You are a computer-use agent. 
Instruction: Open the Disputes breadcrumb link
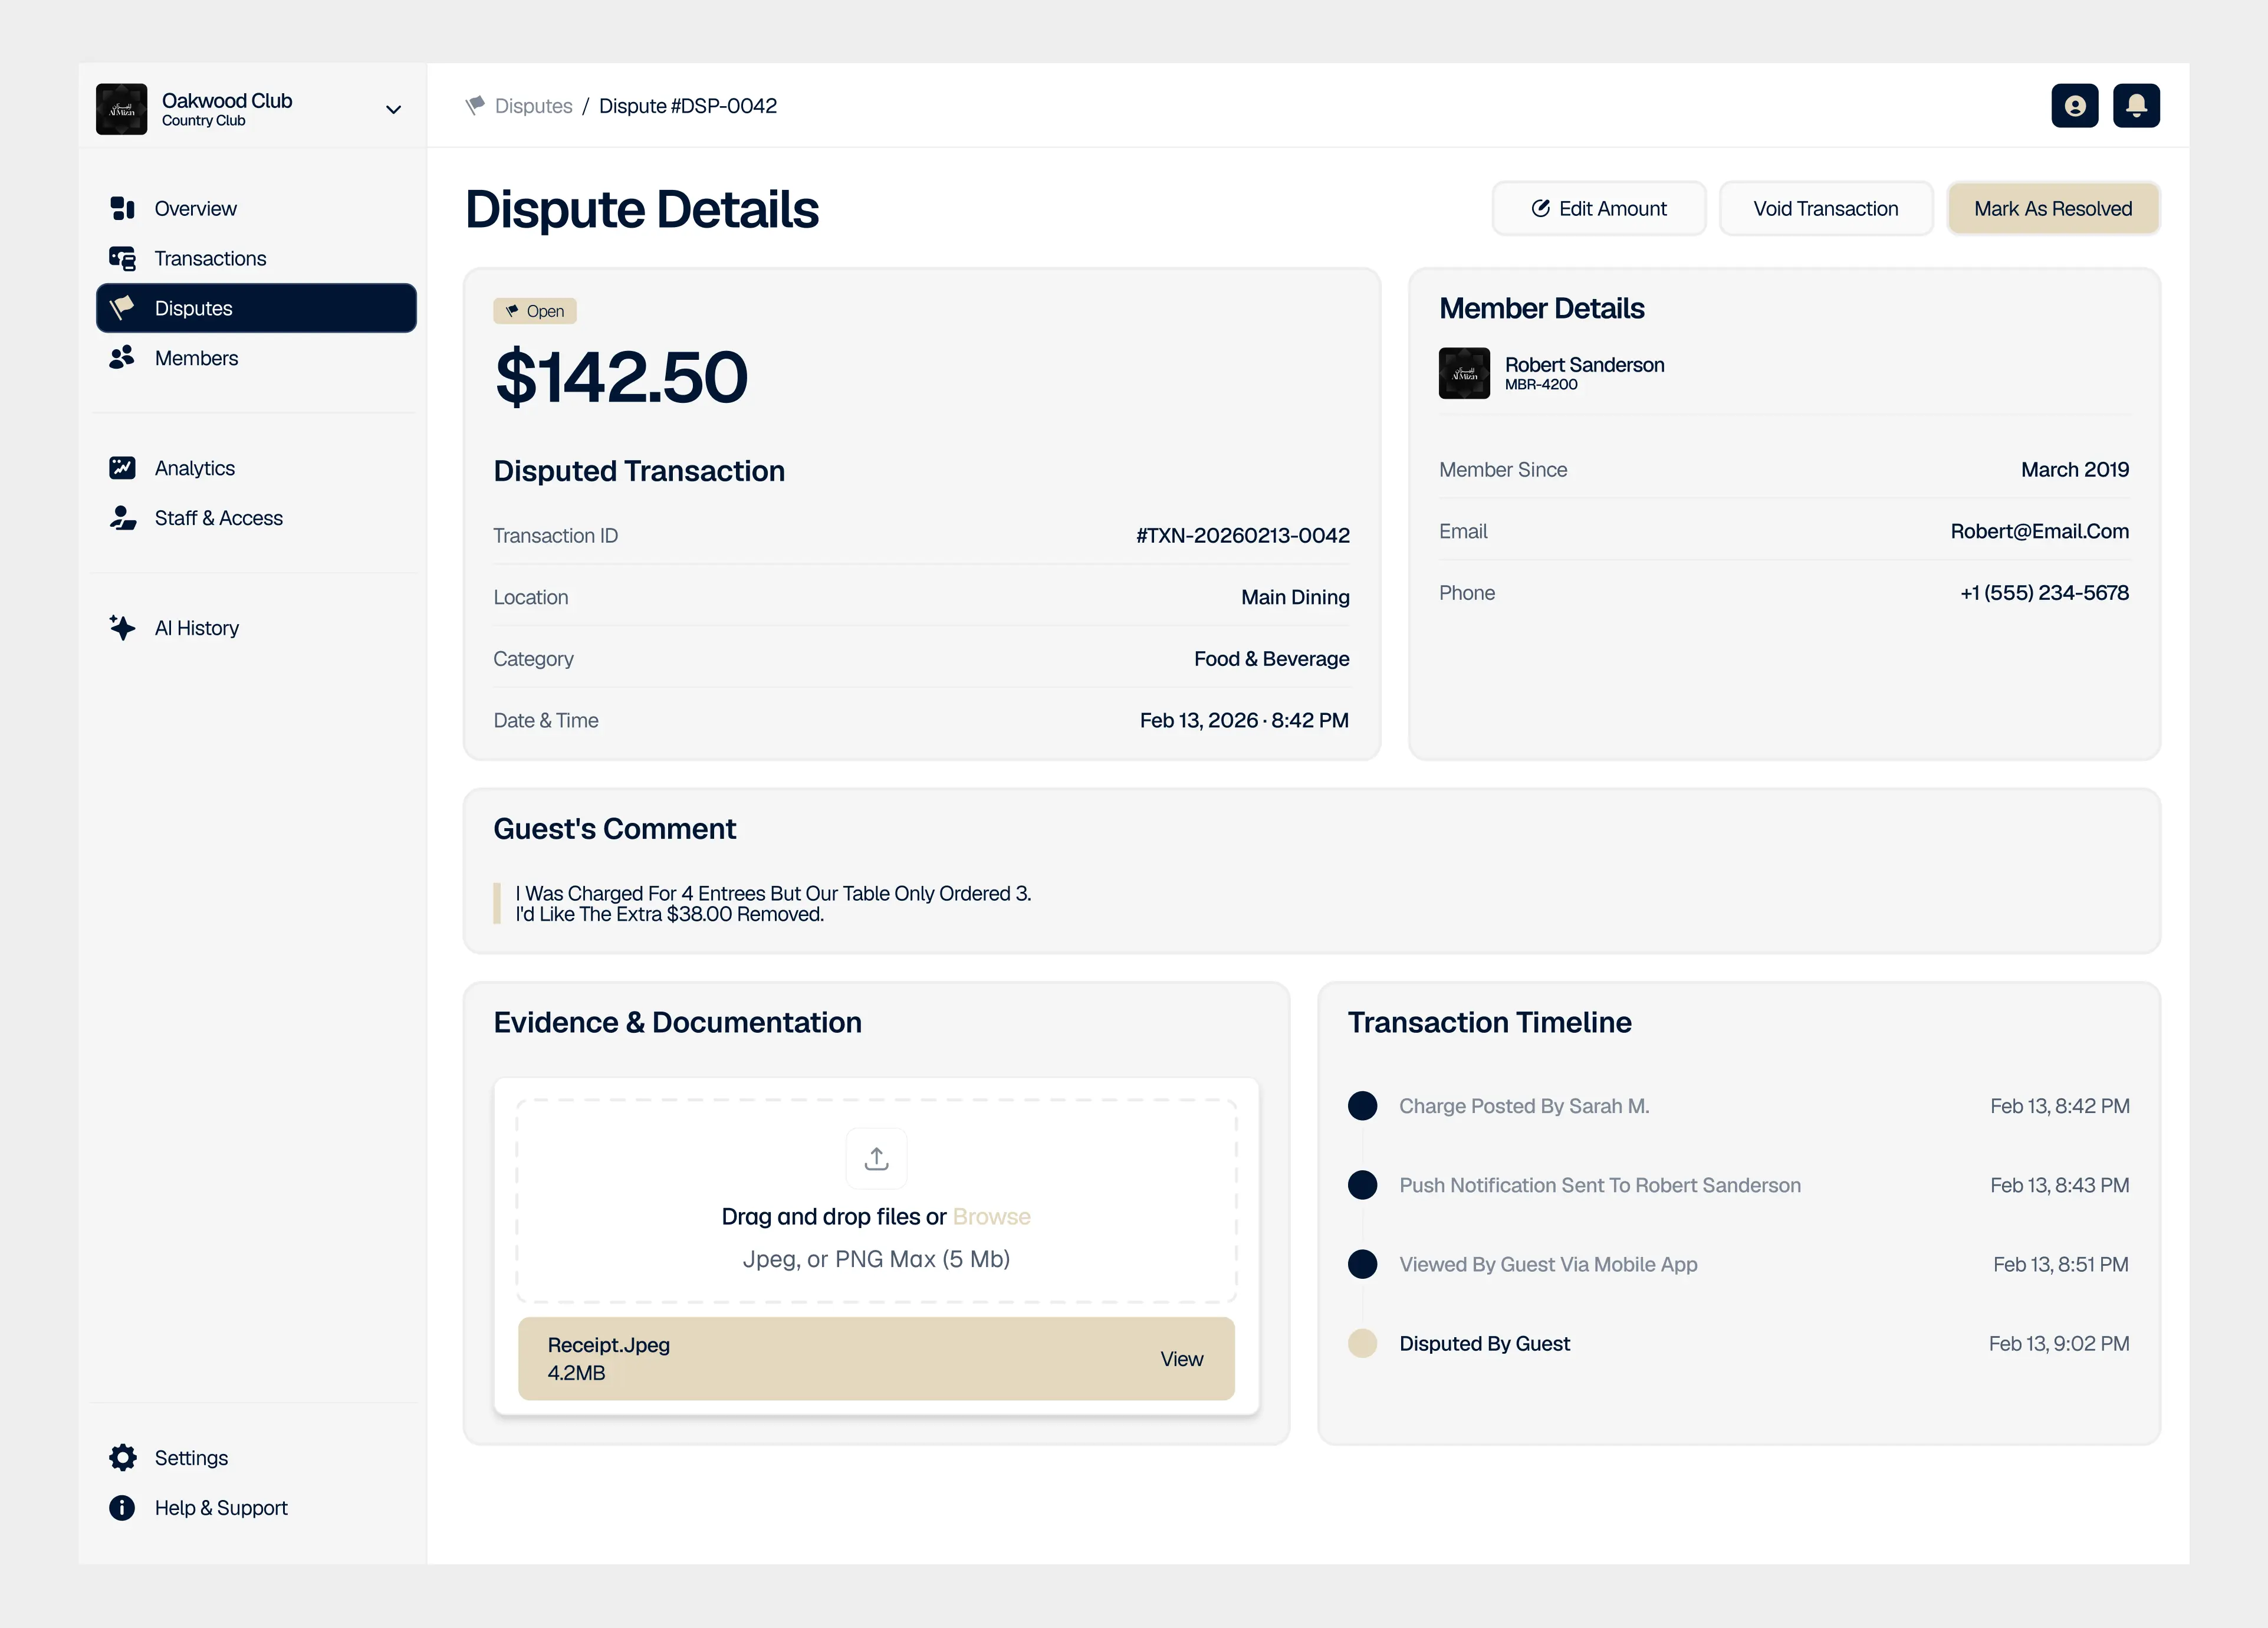533,105
